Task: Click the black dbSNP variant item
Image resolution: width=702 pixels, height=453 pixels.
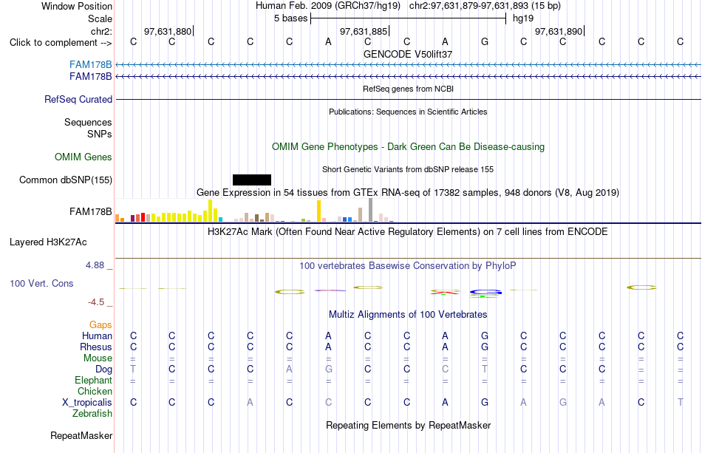Action: 252,180
